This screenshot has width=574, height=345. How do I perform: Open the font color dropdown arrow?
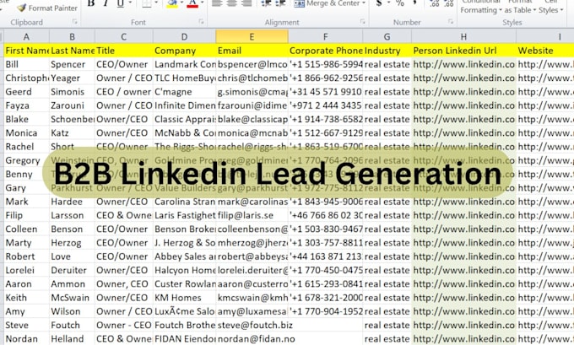[202, 3]
